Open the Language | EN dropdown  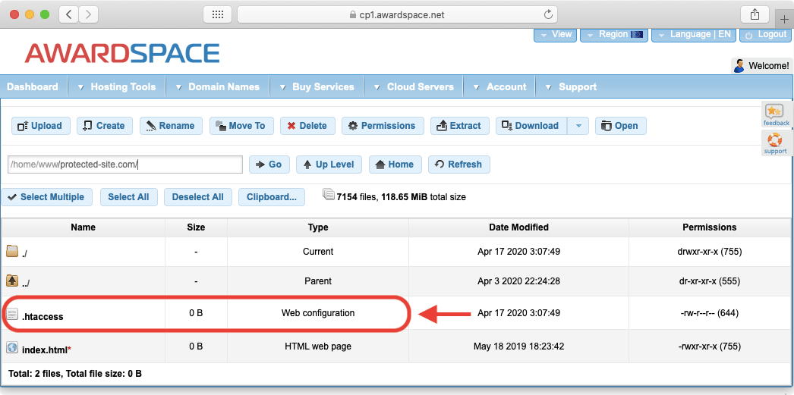[695, 35]
